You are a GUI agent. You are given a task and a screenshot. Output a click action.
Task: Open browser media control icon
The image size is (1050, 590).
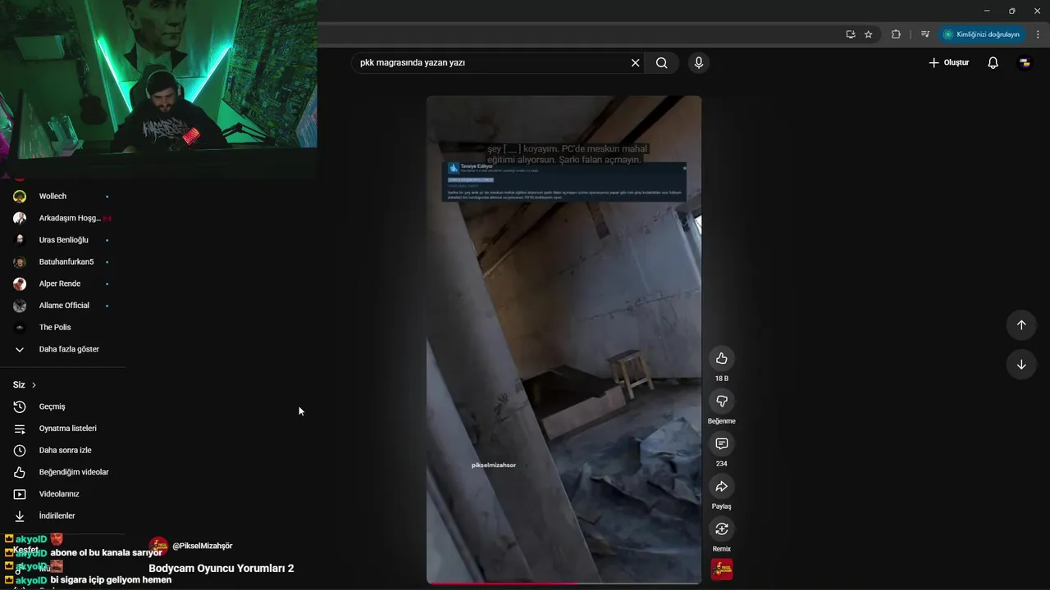coord(925,34)
